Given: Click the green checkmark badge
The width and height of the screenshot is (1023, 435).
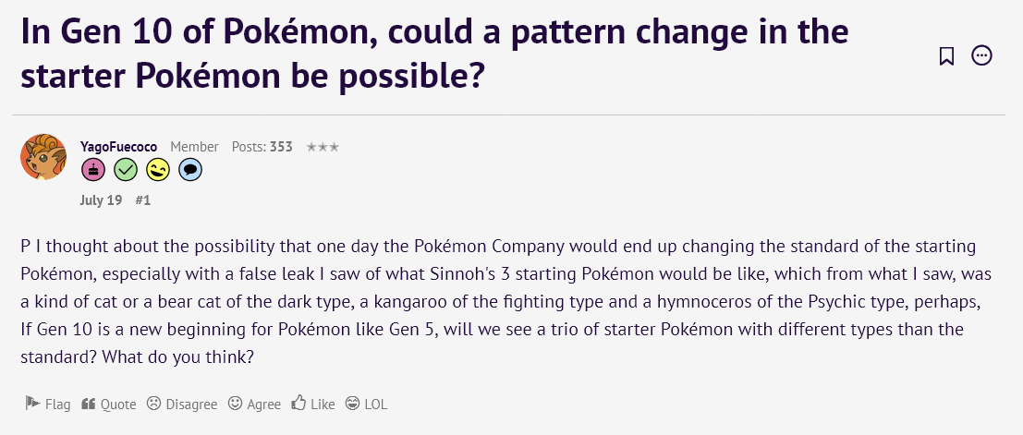Looking at the screenshot, I should pyautogui.click(x=126, y=170).
